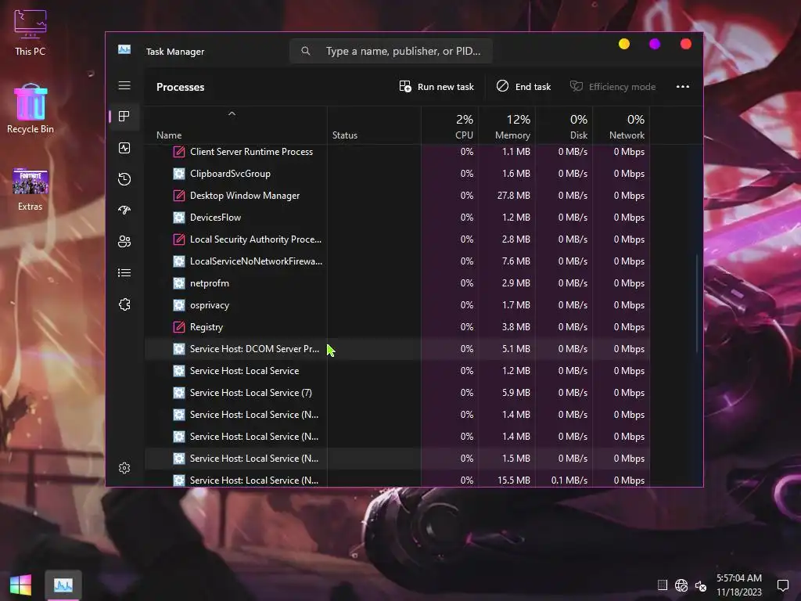Open the clock showing 5:57:04 AM
The image size is (801, 601).
738,578
